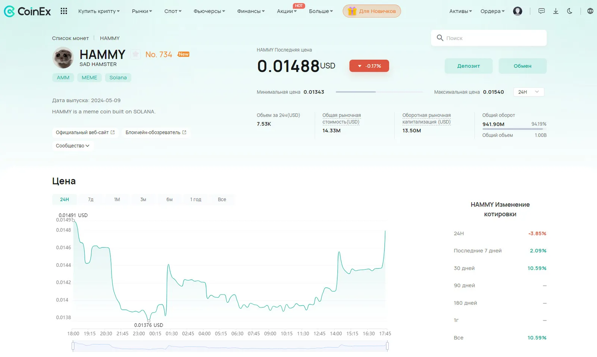
Task: Expand the Рынки menu
Action: tap(142, 11)
